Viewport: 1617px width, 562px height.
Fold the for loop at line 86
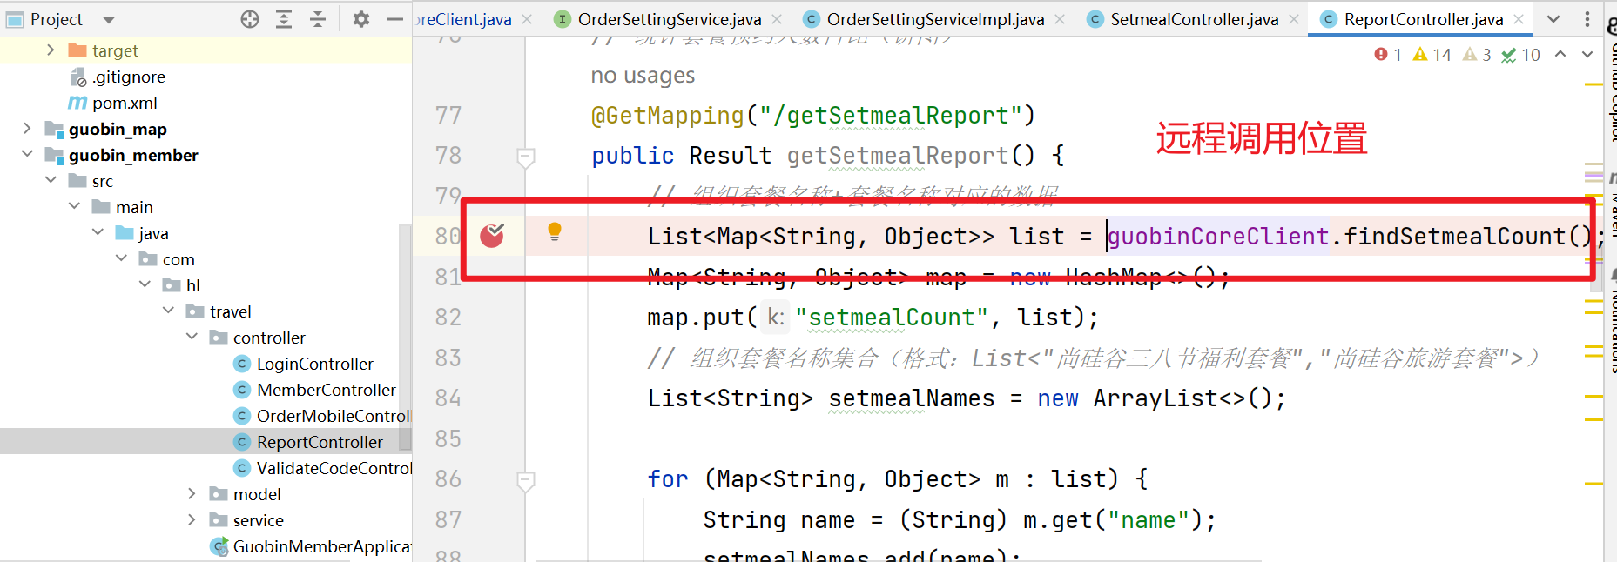click(x=525, y=480)
